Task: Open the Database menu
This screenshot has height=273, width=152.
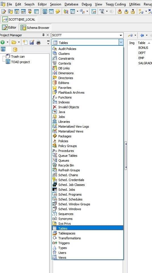Action: click(71, 4)
